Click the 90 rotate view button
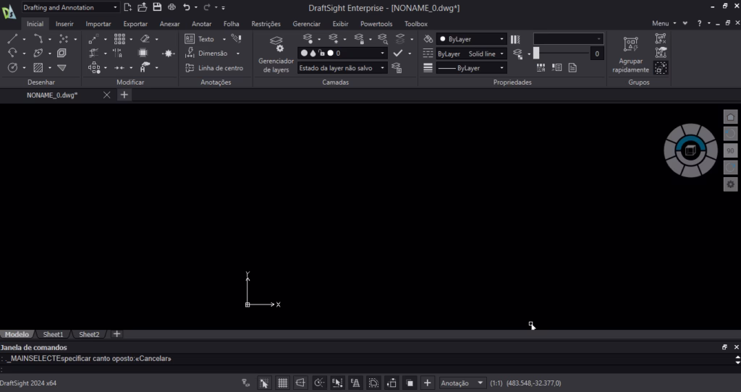The width and height of the screenshot is (741, 392). (x=731, y=150)
